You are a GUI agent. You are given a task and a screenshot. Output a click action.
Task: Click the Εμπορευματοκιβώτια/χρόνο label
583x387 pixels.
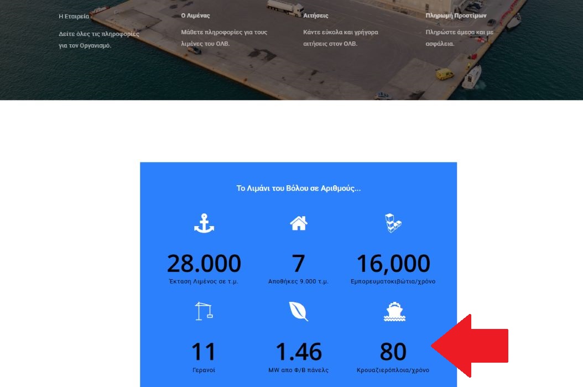click(393, 281)
